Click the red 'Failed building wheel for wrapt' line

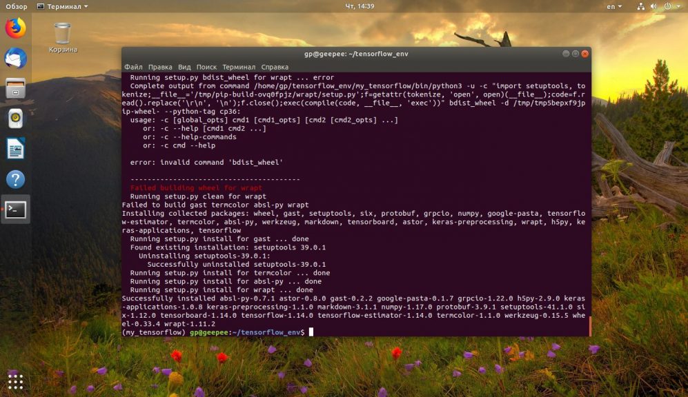[x=196, y=187]
